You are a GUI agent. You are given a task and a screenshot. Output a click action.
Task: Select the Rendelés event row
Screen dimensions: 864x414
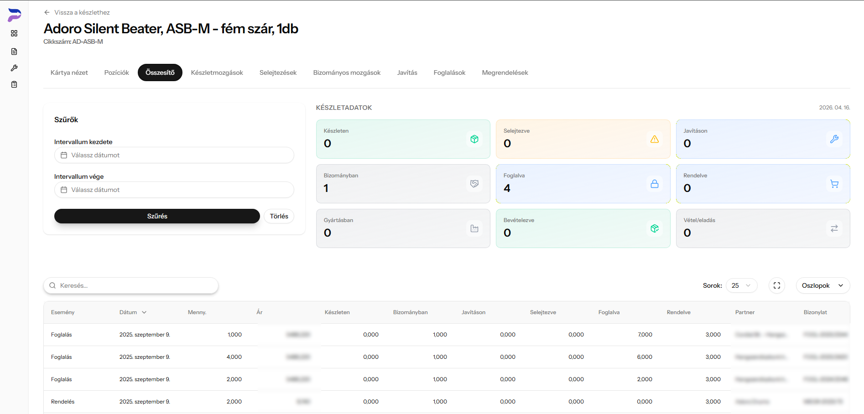pos(447,402)
